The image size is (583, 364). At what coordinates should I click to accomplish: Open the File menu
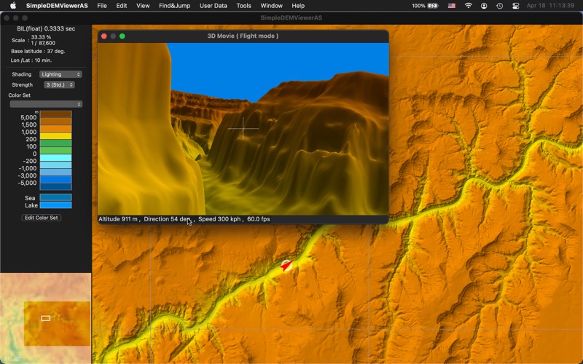[102, 6]
